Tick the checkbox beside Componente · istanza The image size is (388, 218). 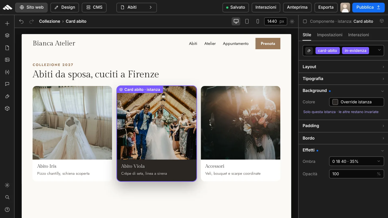pos(305,21)
